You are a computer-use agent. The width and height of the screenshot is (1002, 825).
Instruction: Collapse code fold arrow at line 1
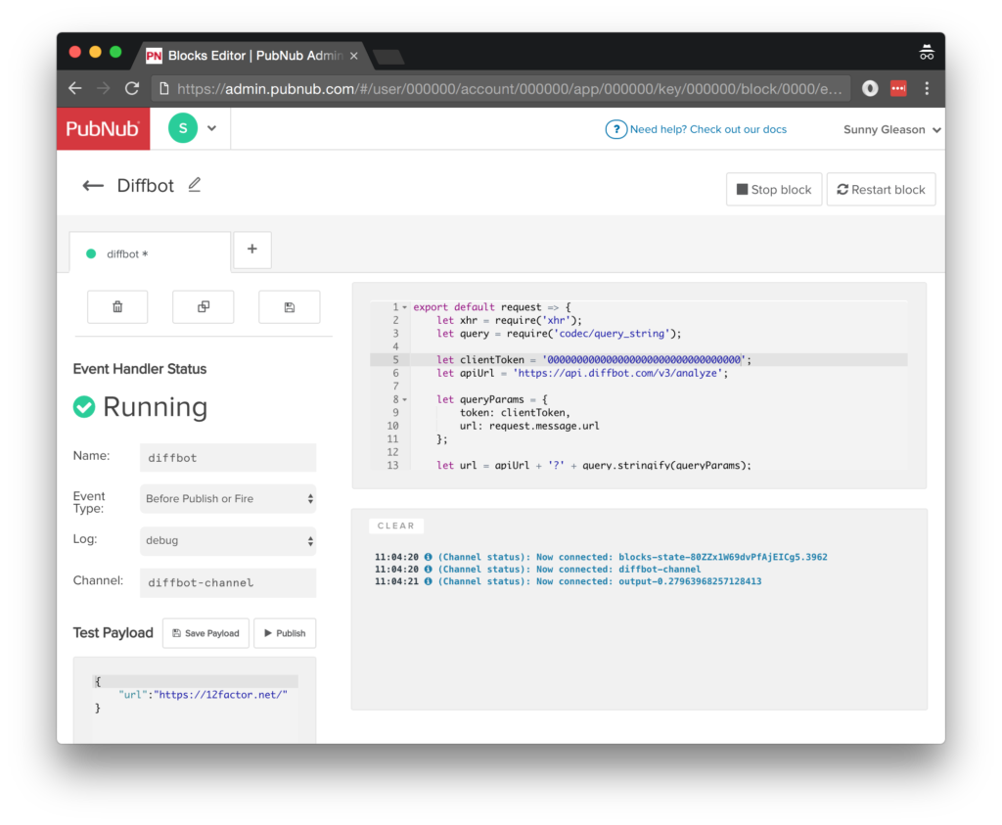click(x=405, y=307)
